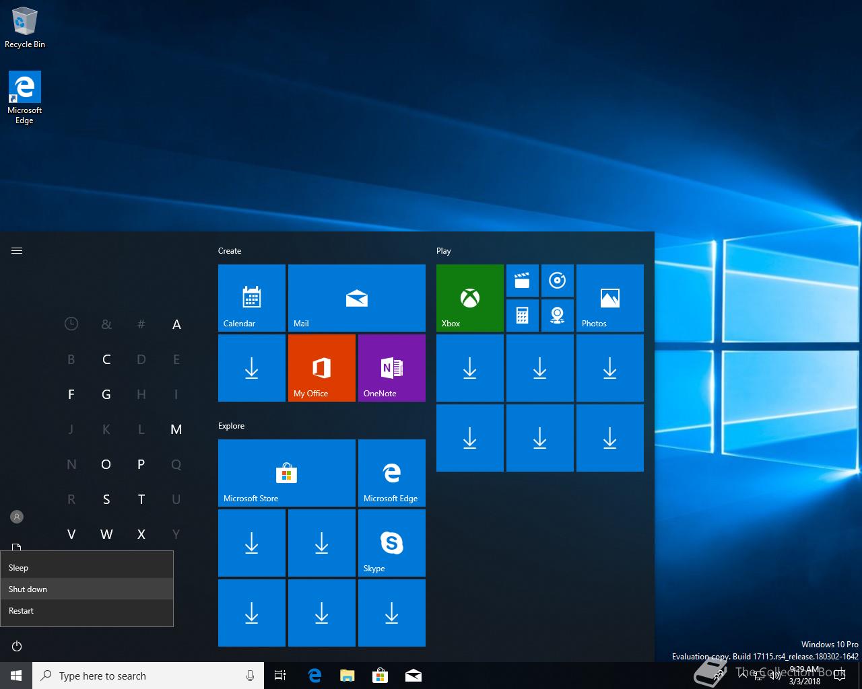Jump to letter F in app list
This screenshot has height=689, width=862.
coord(71,394)
